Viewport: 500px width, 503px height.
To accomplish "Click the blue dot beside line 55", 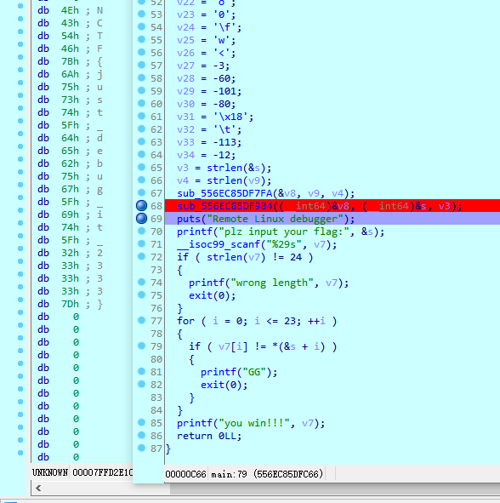I will pos(141,39).
